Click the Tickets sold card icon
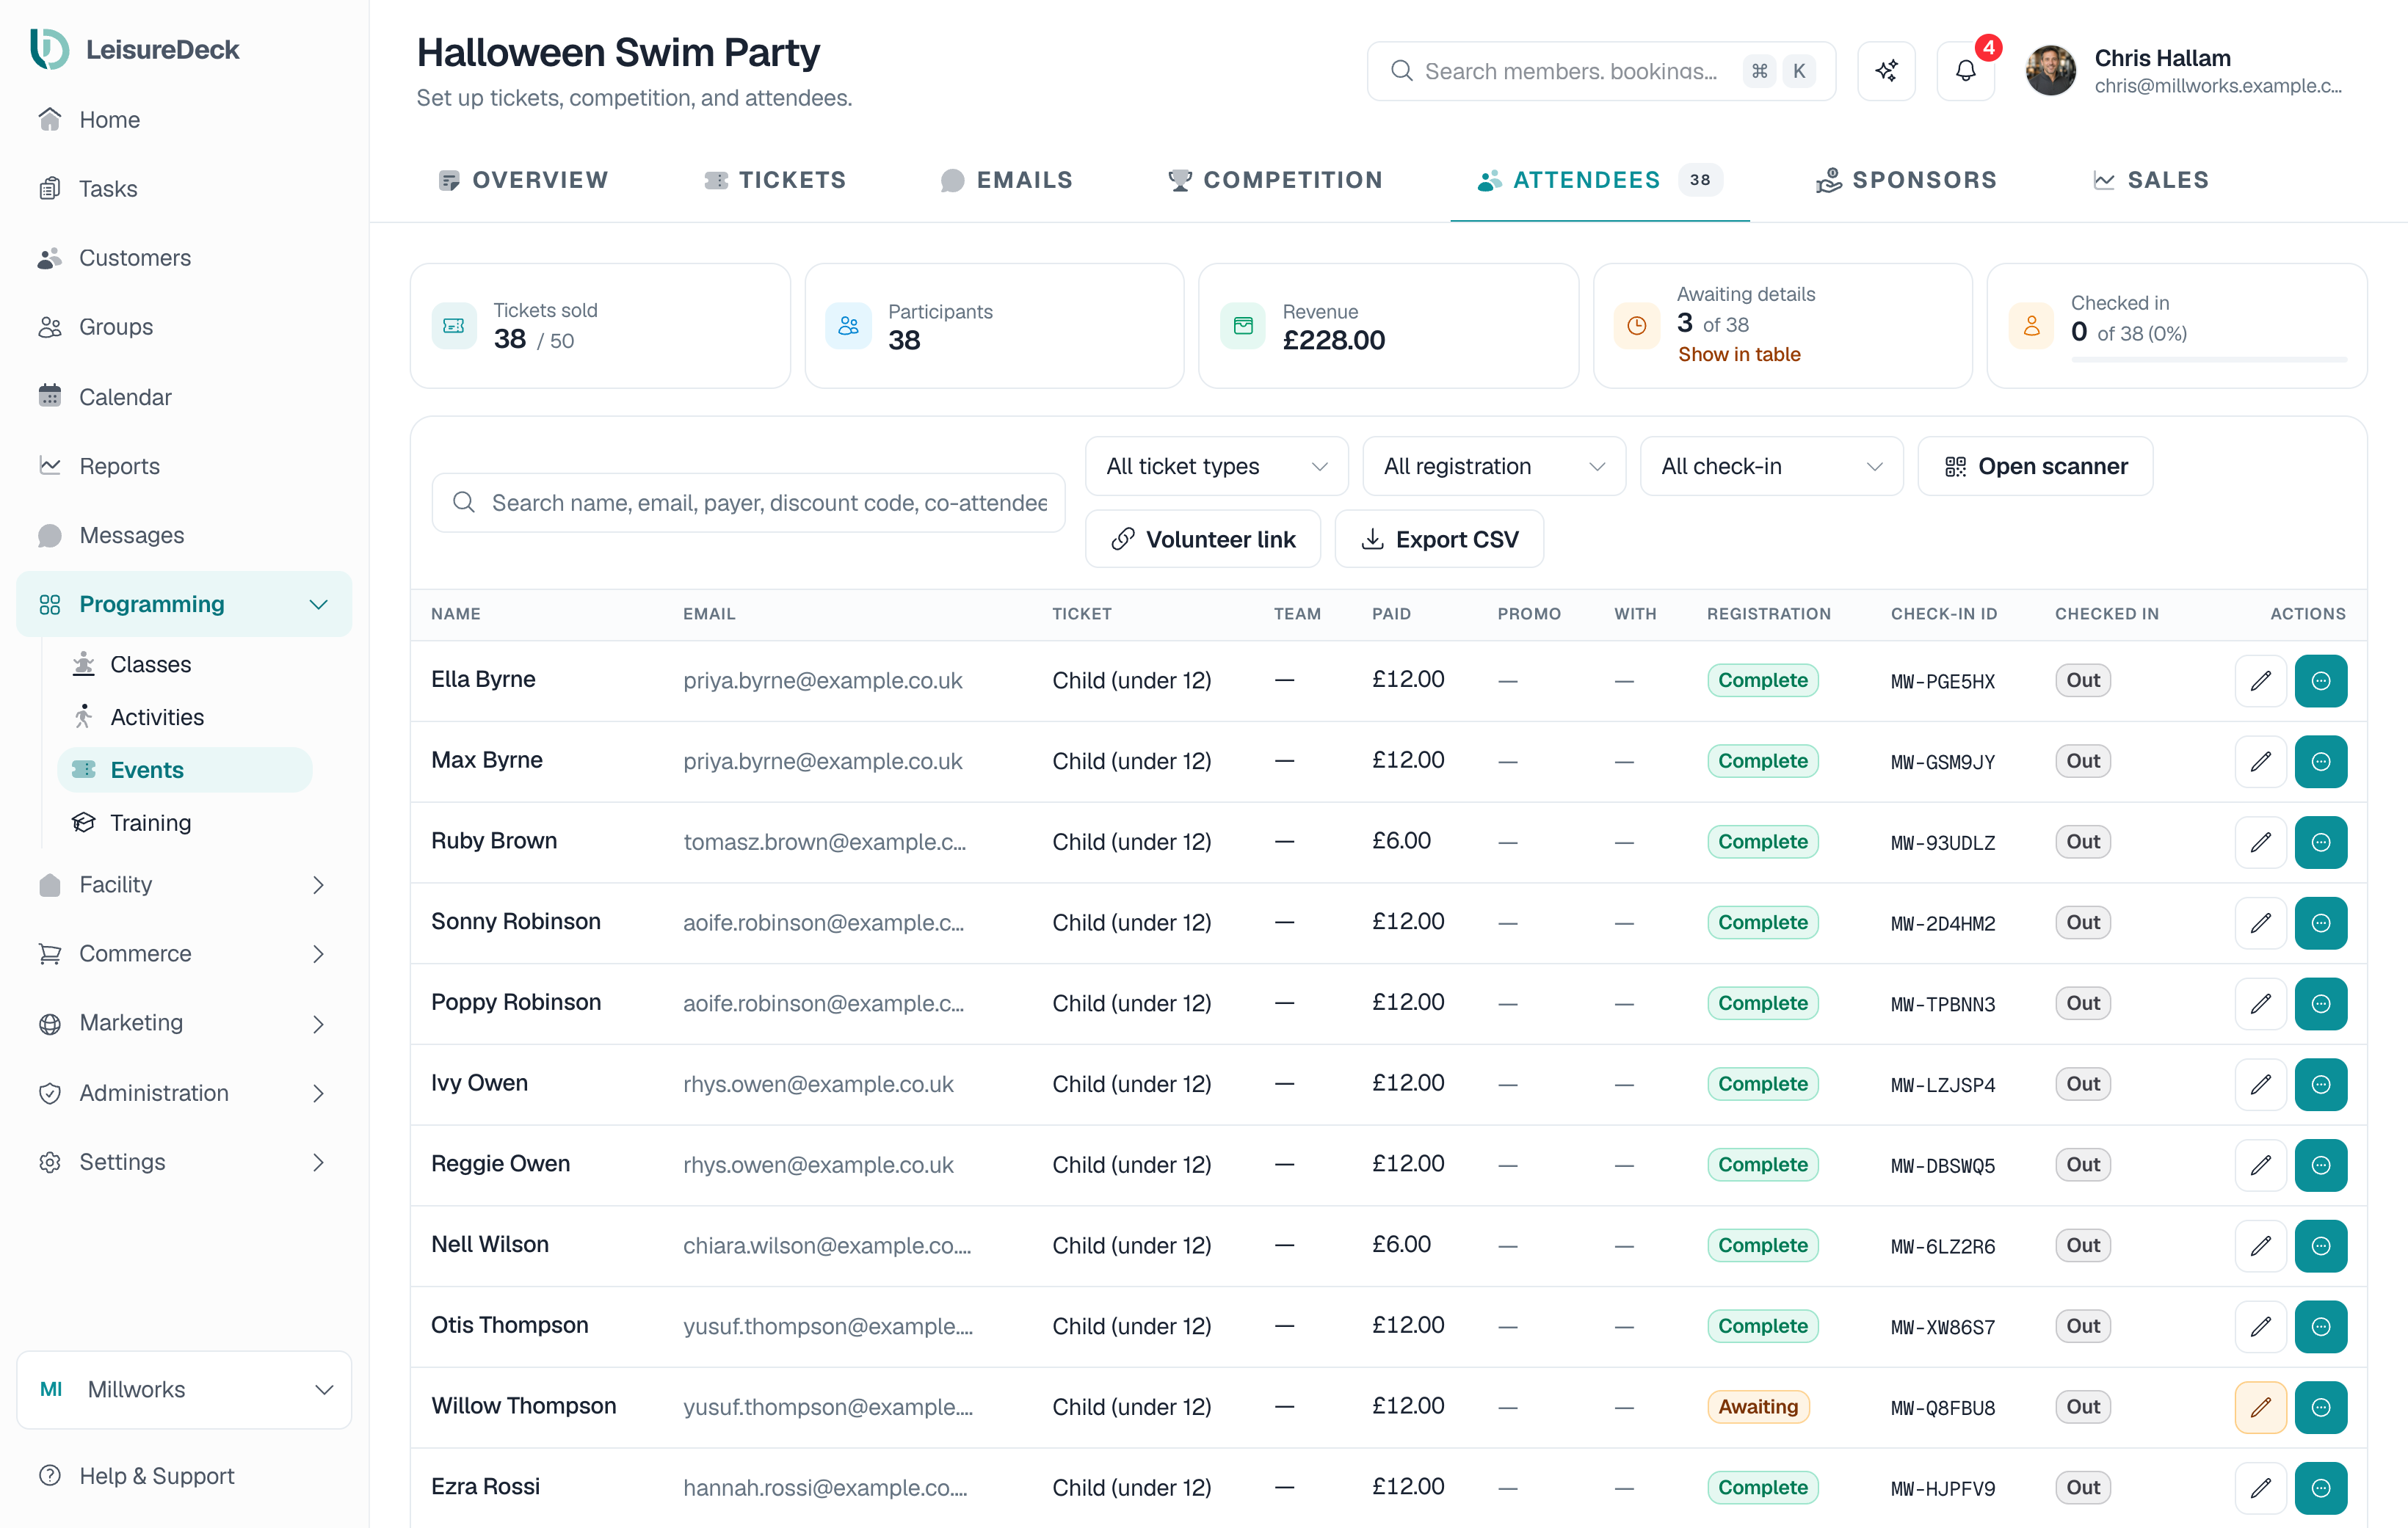The width and height of the screenshot is (2408, 1528). coord(454,326)
